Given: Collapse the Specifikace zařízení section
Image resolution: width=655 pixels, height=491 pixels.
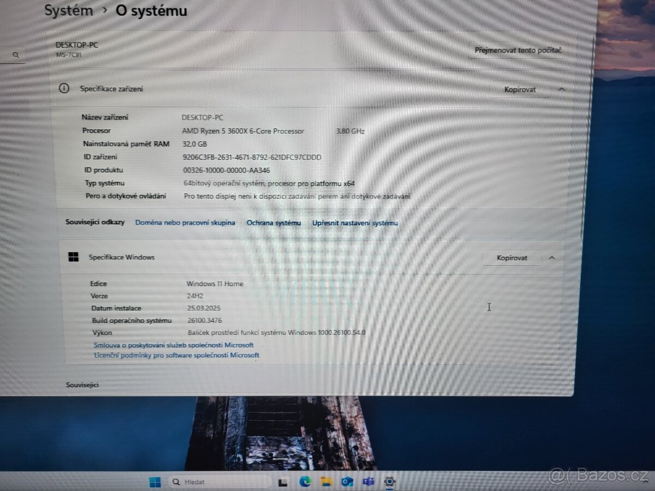Looking at the screenshot, I should [562, 89].
